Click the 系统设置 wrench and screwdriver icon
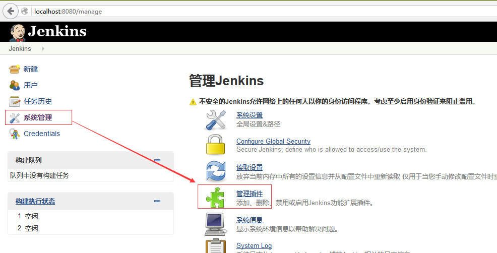Image resolution: width=497 pixels, height=253 pixels. coord(216,119)
